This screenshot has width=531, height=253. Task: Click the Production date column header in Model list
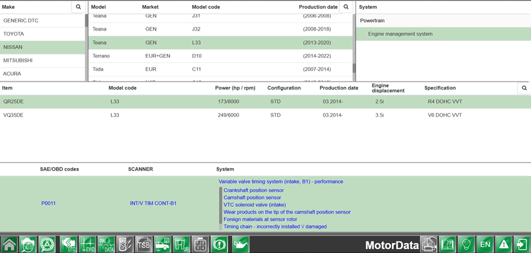pyautogui.click(x=318, y=7)
